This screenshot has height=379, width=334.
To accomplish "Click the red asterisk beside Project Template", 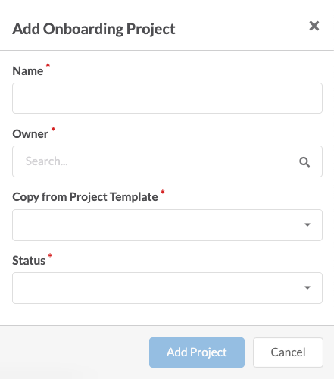I will [163, 192].
